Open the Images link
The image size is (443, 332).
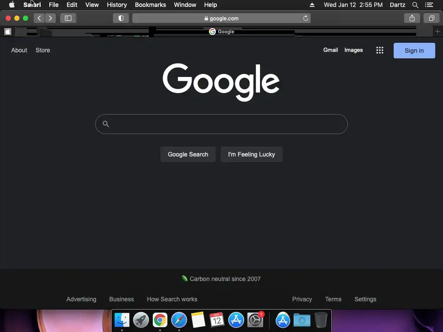(353, 50)
